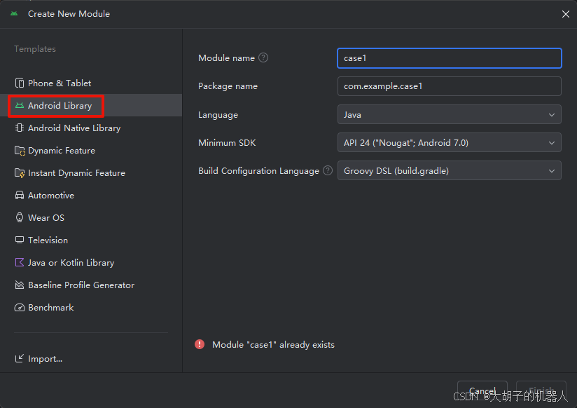Open the Language dropdown showing Java

coord(449,114)
